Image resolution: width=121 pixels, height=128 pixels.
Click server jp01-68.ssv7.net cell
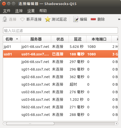coord(35,47)
